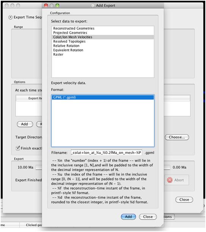The height and width of the screenshot is (232, 206).
Task: Click the green zoom dot of Add Export
Action: [57, 5]
